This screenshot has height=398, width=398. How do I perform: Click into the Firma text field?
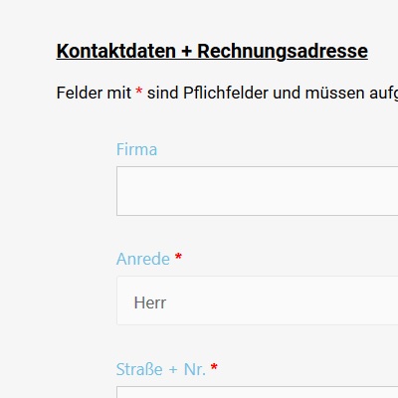click(x=258, y=191)
